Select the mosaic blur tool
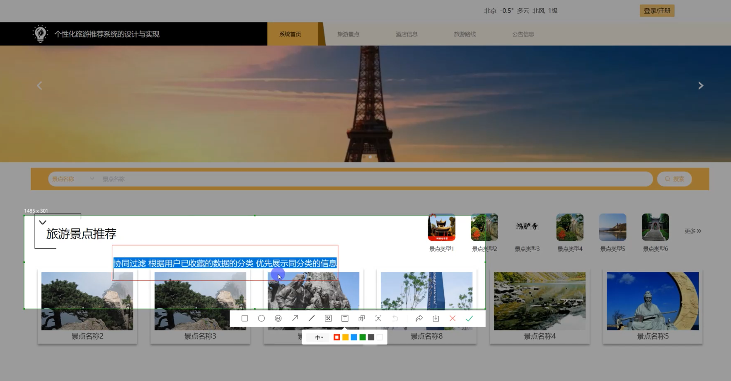This screenshot has height=381, width=731. point(328,318)
